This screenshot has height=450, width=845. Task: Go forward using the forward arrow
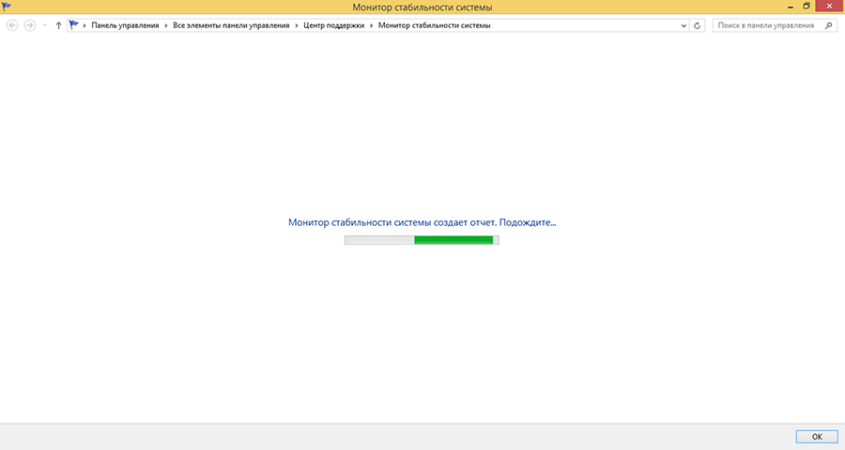coord(30,25)
